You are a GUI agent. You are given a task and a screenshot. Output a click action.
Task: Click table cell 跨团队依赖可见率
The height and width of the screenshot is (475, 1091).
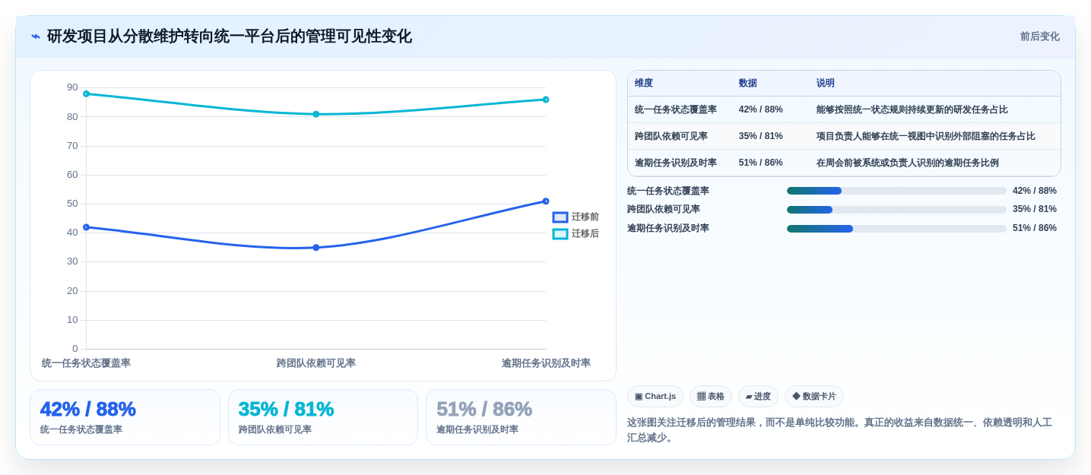[x=671, y=136]
